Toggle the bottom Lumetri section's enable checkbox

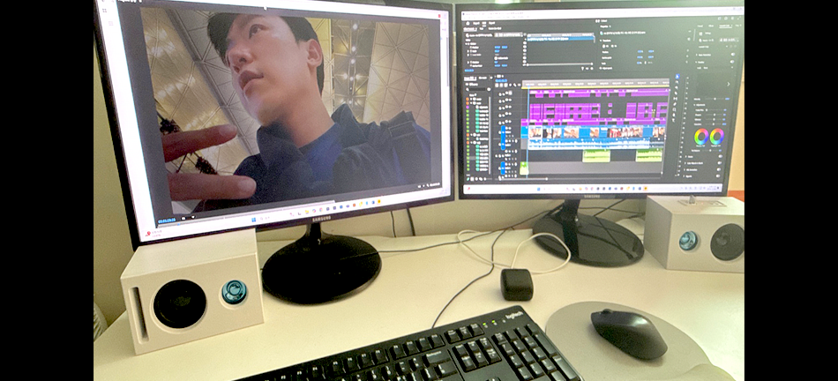[720, 175]
